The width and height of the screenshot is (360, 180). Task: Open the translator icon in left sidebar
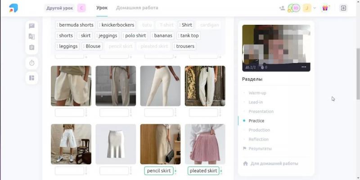click(31, 36)
